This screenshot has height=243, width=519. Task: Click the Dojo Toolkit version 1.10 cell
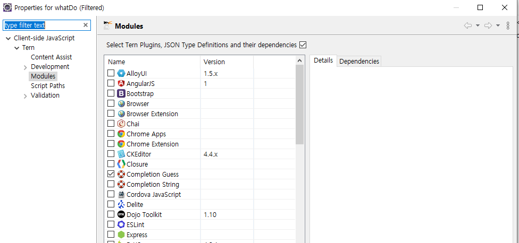pyautogui.click(x=227, y=214)
